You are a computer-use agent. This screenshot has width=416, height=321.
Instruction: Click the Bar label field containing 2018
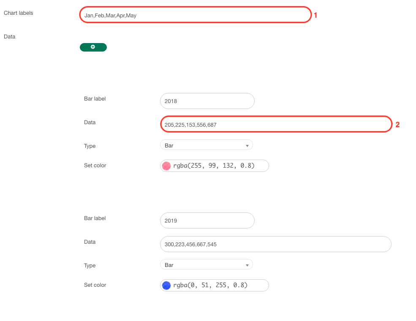[x=207, y=101]
